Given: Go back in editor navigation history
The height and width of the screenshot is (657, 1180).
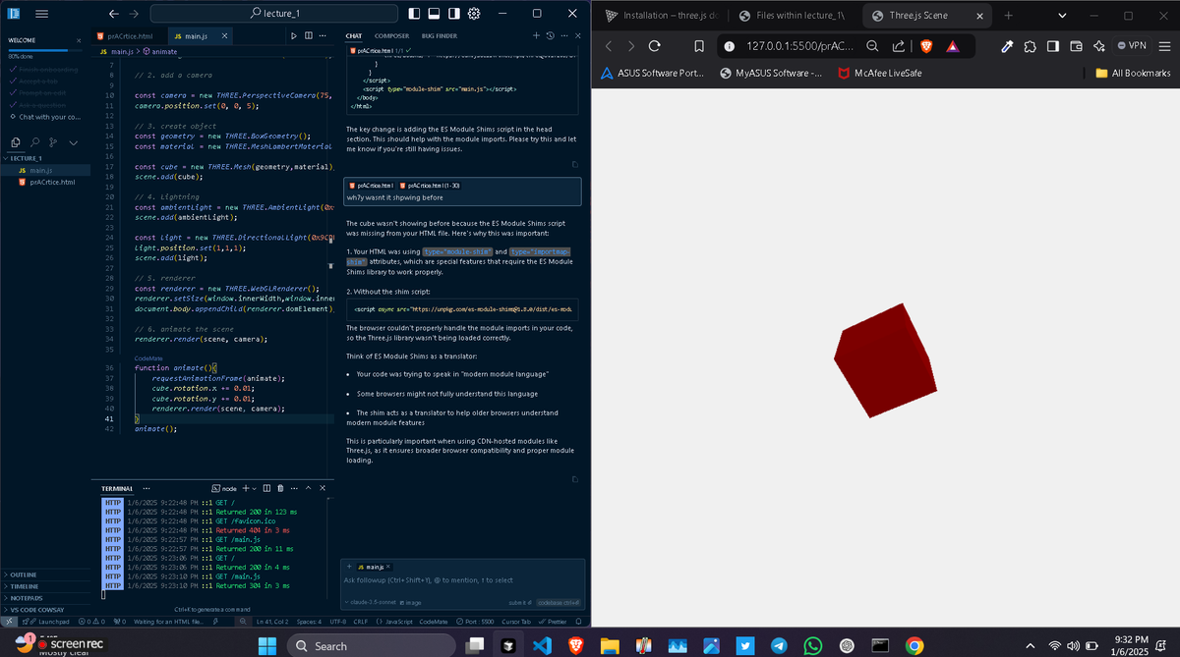Looking at the screenshot, I should pos(114,14).
